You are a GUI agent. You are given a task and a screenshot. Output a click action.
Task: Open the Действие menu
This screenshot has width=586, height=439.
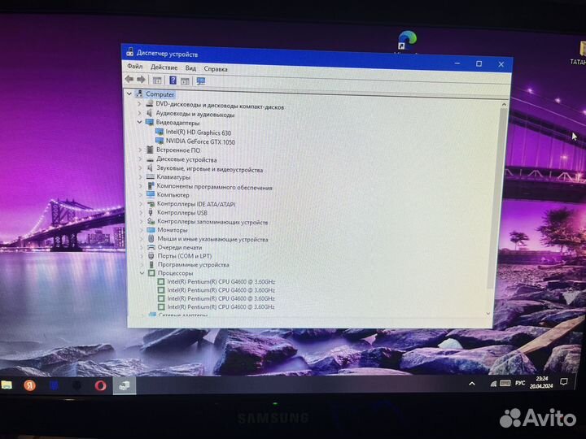(x=164, y=67)
